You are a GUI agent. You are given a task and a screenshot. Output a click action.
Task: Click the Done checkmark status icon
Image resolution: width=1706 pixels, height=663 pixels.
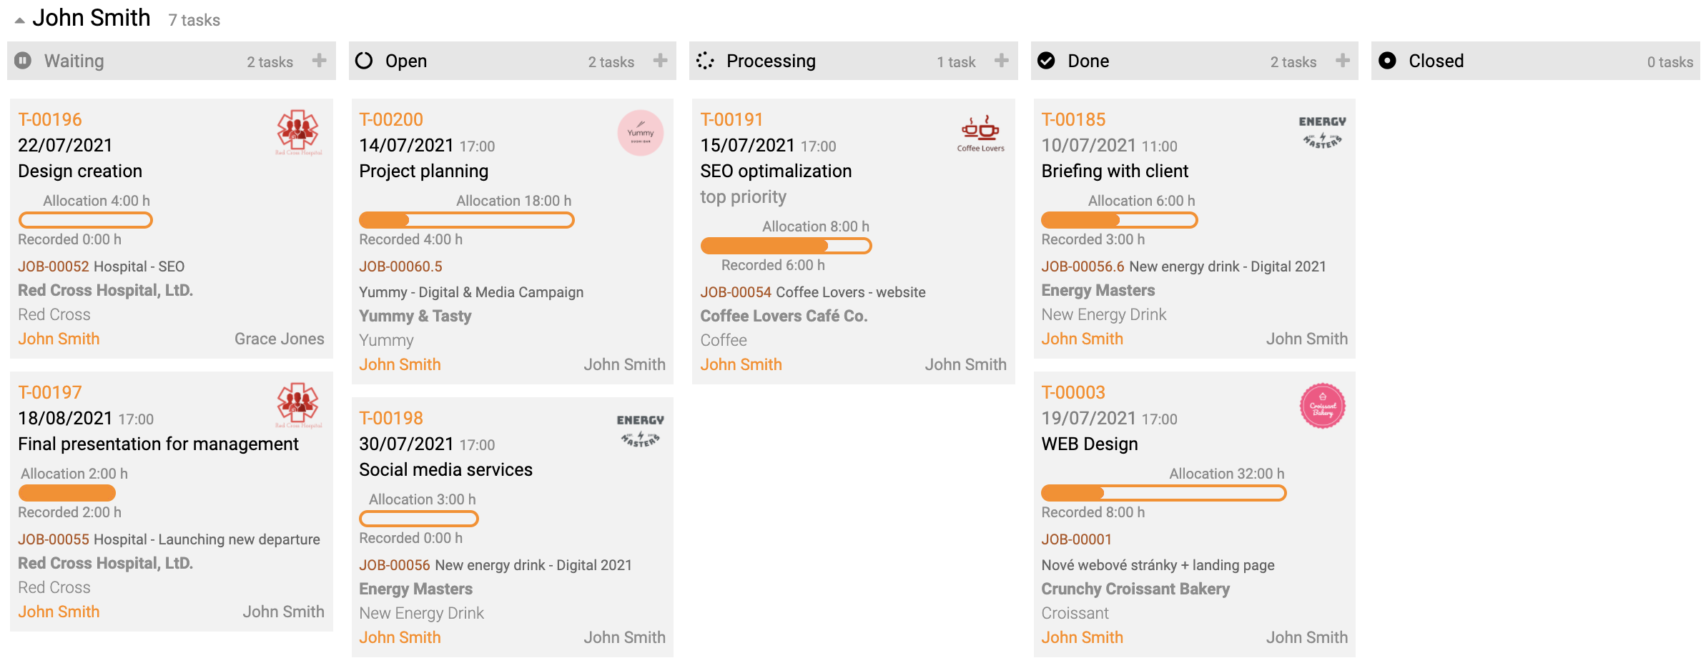click(1046, 61)
